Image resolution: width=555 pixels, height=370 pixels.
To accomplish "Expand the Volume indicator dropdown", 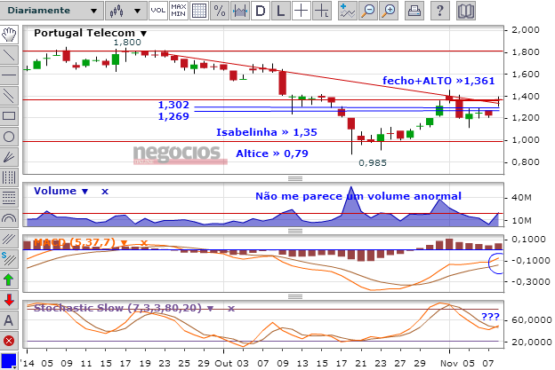I will coord(85,192).
